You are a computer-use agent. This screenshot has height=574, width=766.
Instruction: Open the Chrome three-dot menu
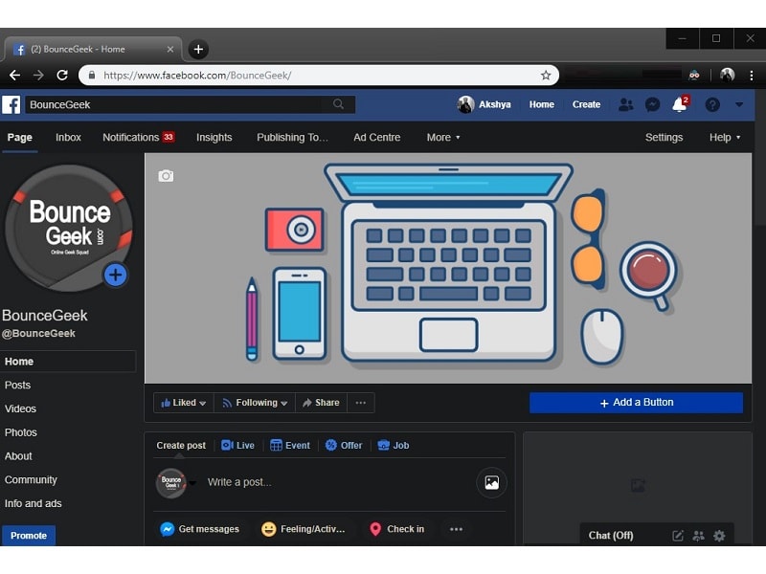752,76
